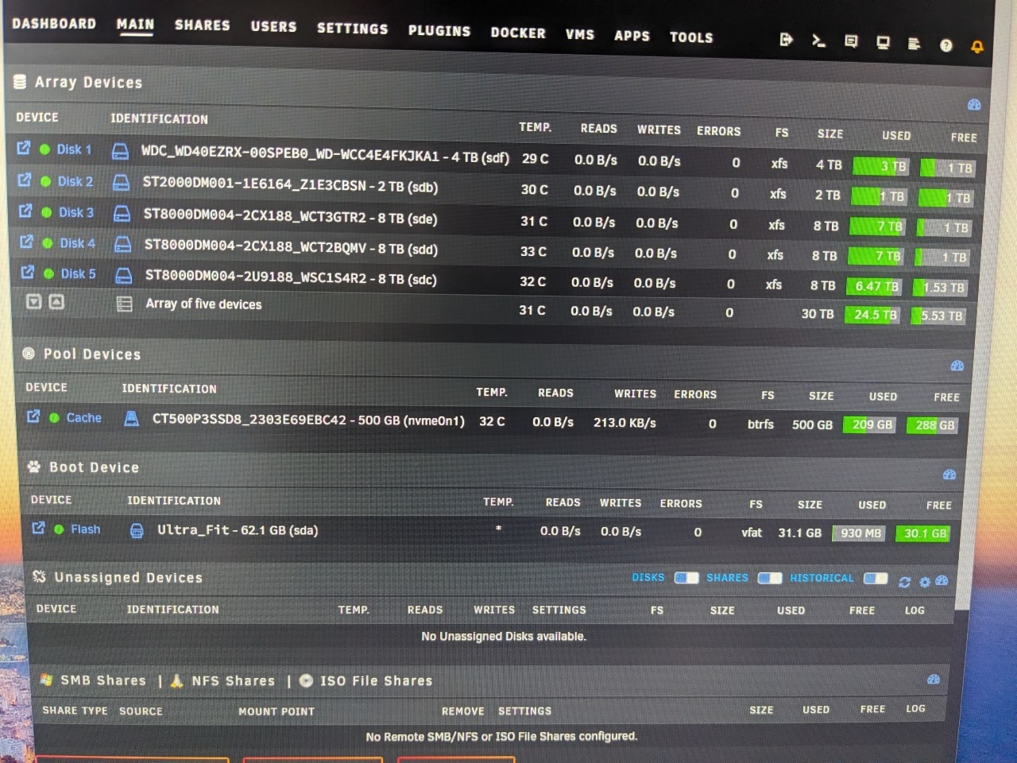Click the drive icon beside Disk 1 identification
Screen dimensions: 1017x763
point(120,151)
